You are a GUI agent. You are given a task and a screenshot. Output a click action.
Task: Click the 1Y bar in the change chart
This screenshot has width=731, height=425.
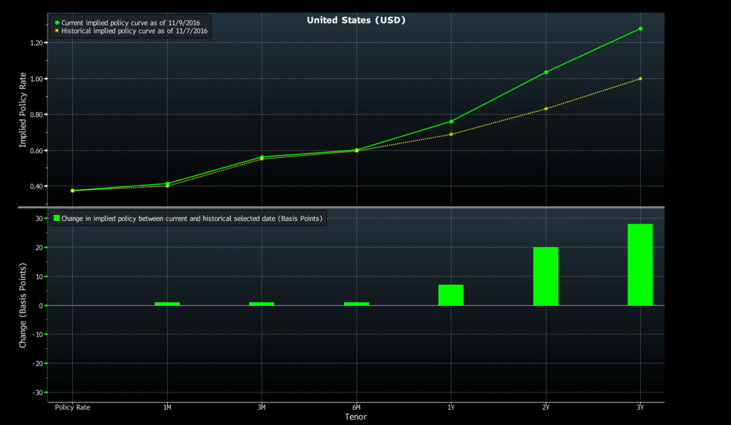[450, 295]
